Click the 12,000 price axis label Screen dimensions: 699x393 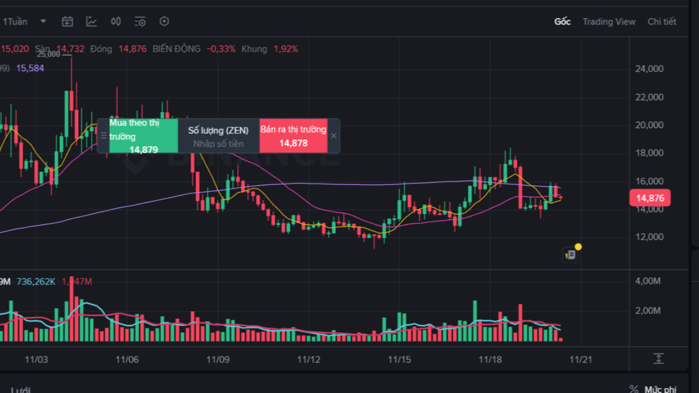[649, 237]
